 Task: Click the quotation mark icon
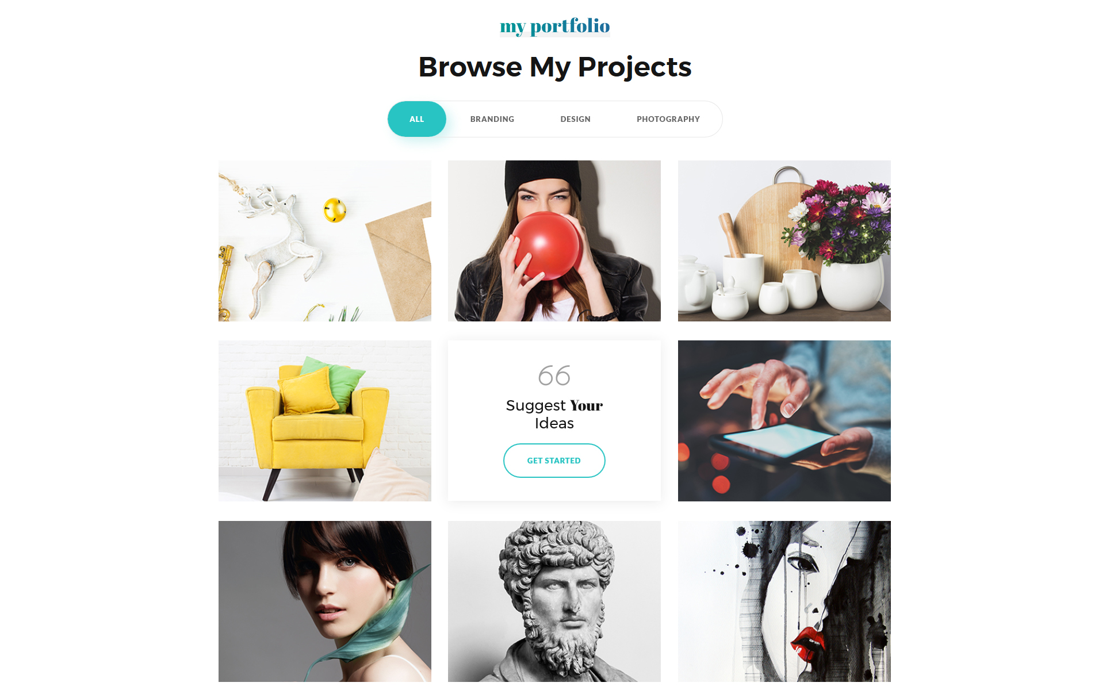click(x=554, y=375)
